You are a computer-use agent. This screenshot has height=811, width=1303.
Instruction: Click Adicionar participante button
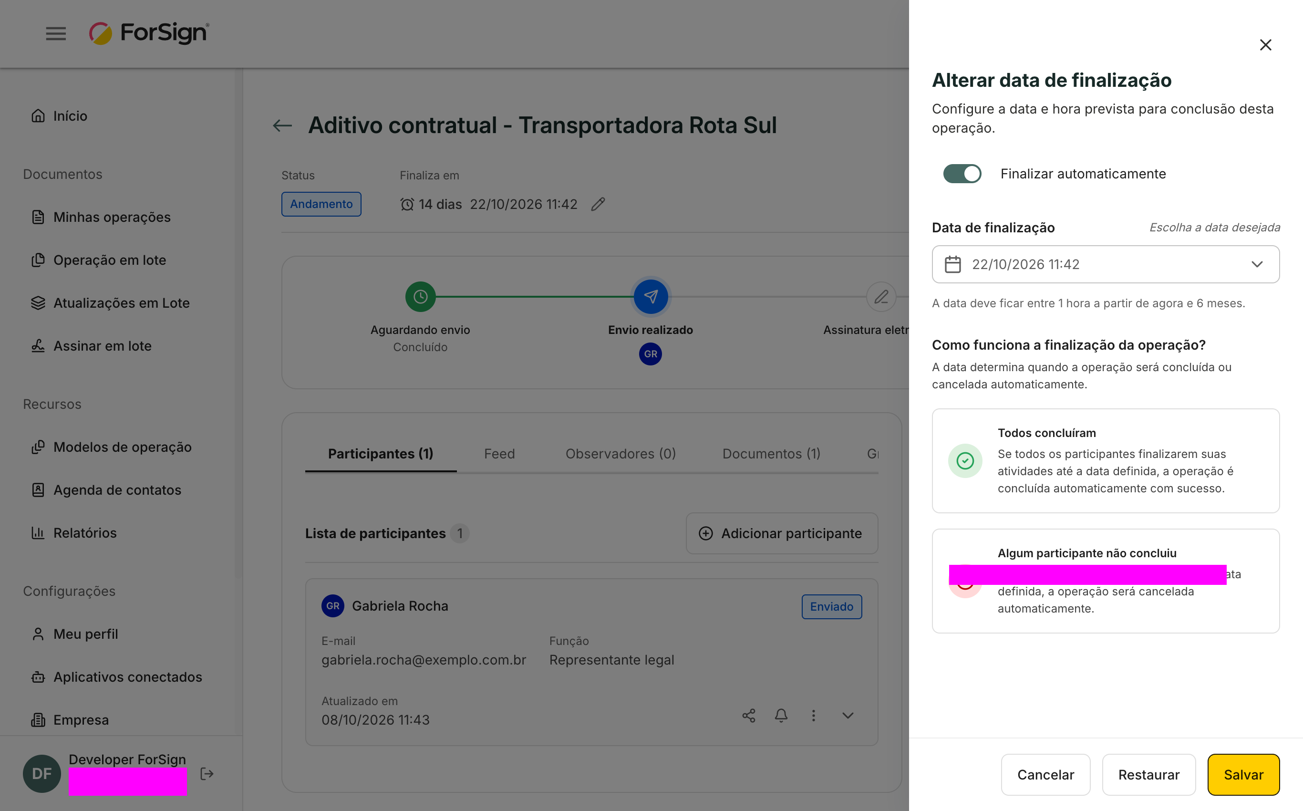pyautogui.click(x=782, y=534)
